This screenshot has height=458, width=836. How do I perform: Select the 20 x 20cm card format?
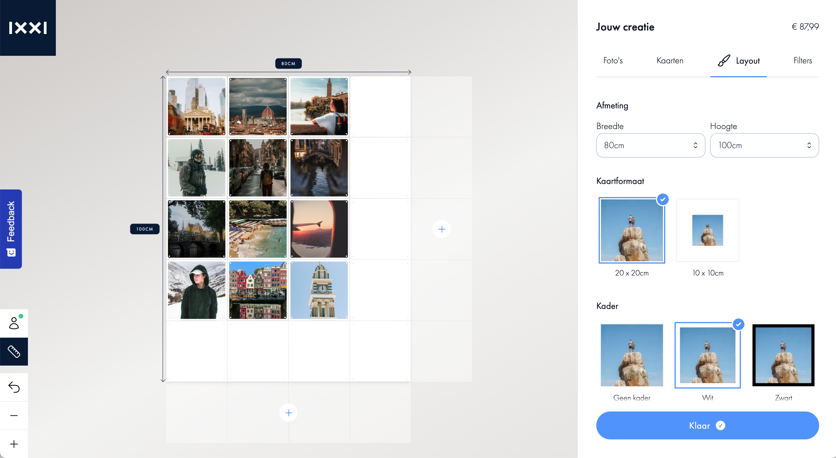pyautogui.click(x=632, y=230)
